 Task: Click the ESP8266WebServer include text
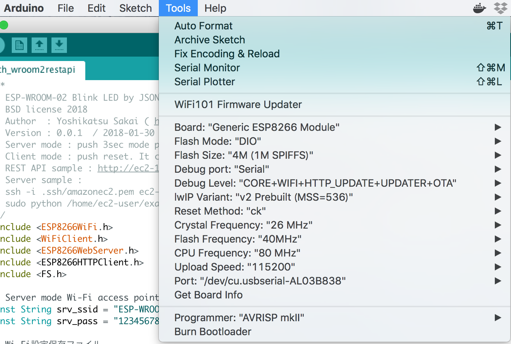point(82,251)
